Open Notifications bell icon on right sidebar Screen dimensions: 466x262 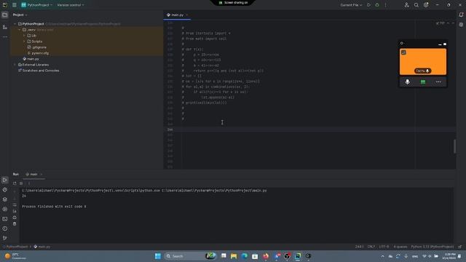[461, 15]
